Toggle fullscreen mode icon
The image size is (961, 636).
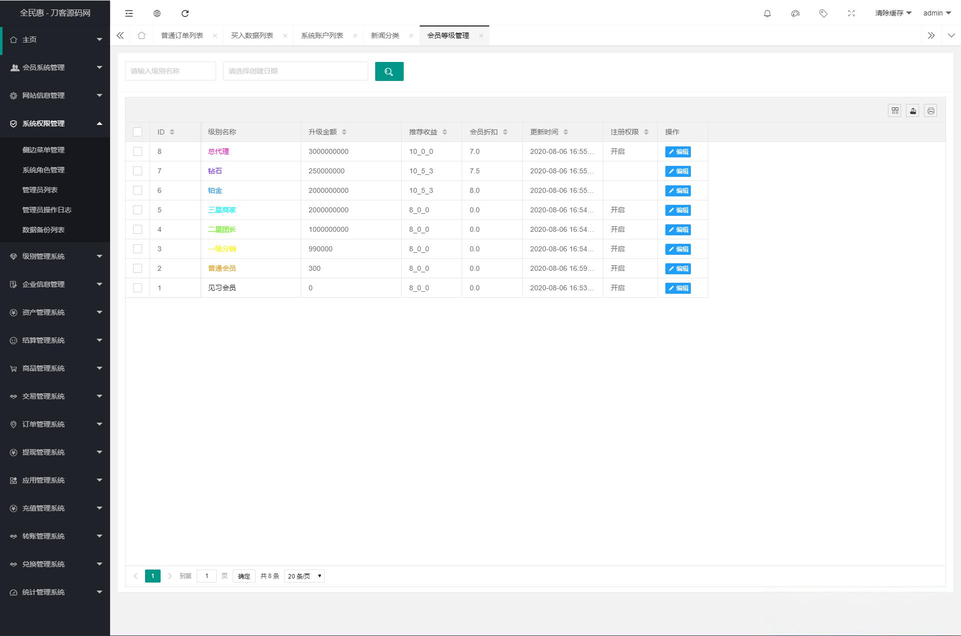click(x=851, y=13)
